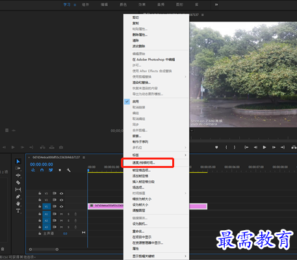
Task: Add marker from timeline header
Action: (60, 171)
